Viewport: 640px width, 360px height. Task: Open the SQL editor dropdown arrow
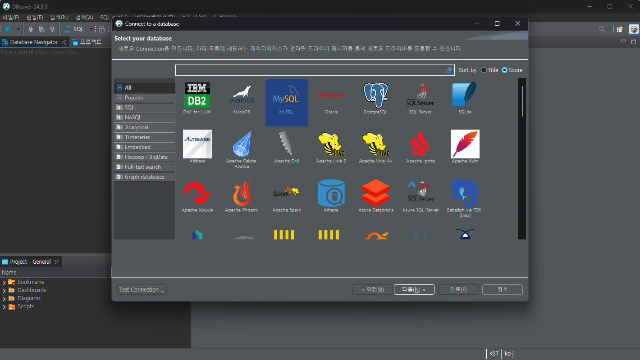pos(91,29)
